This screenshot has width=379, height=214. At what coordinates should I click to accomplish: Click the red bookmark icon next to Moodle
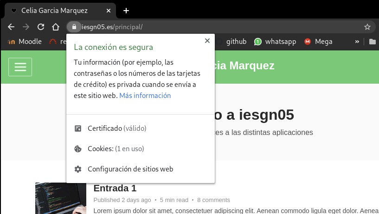click(53, 42)
